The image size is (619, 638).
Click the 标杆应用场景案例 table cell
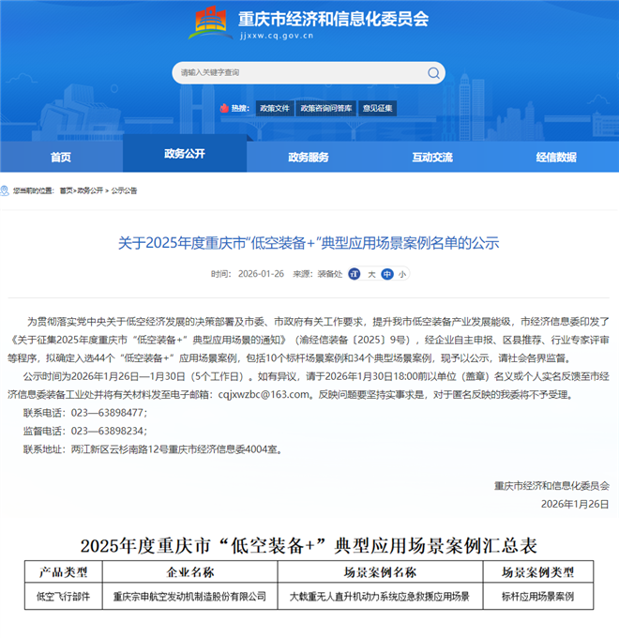click(538, 597)
